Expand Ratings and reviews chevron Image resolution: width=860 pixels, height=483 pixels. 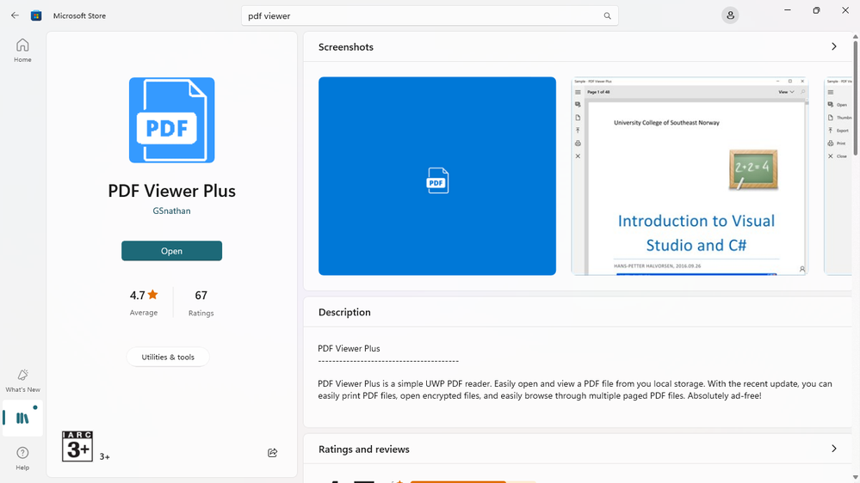pos(833,449)
